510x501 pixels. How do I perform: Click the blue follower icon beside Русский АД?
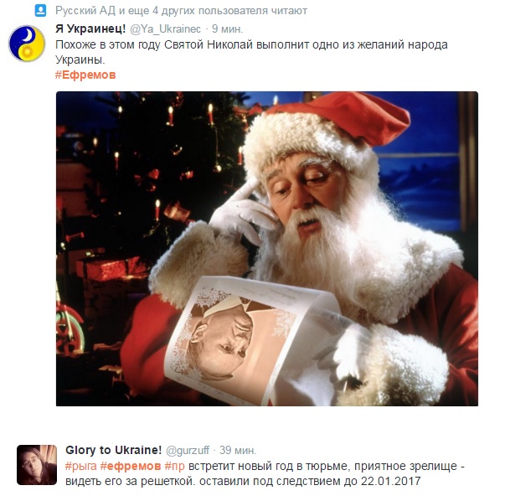(41, 11)
